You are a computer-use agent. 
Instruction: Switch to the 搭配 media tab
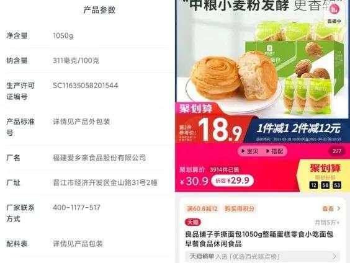pyautogui.click(x=274, y=151)
